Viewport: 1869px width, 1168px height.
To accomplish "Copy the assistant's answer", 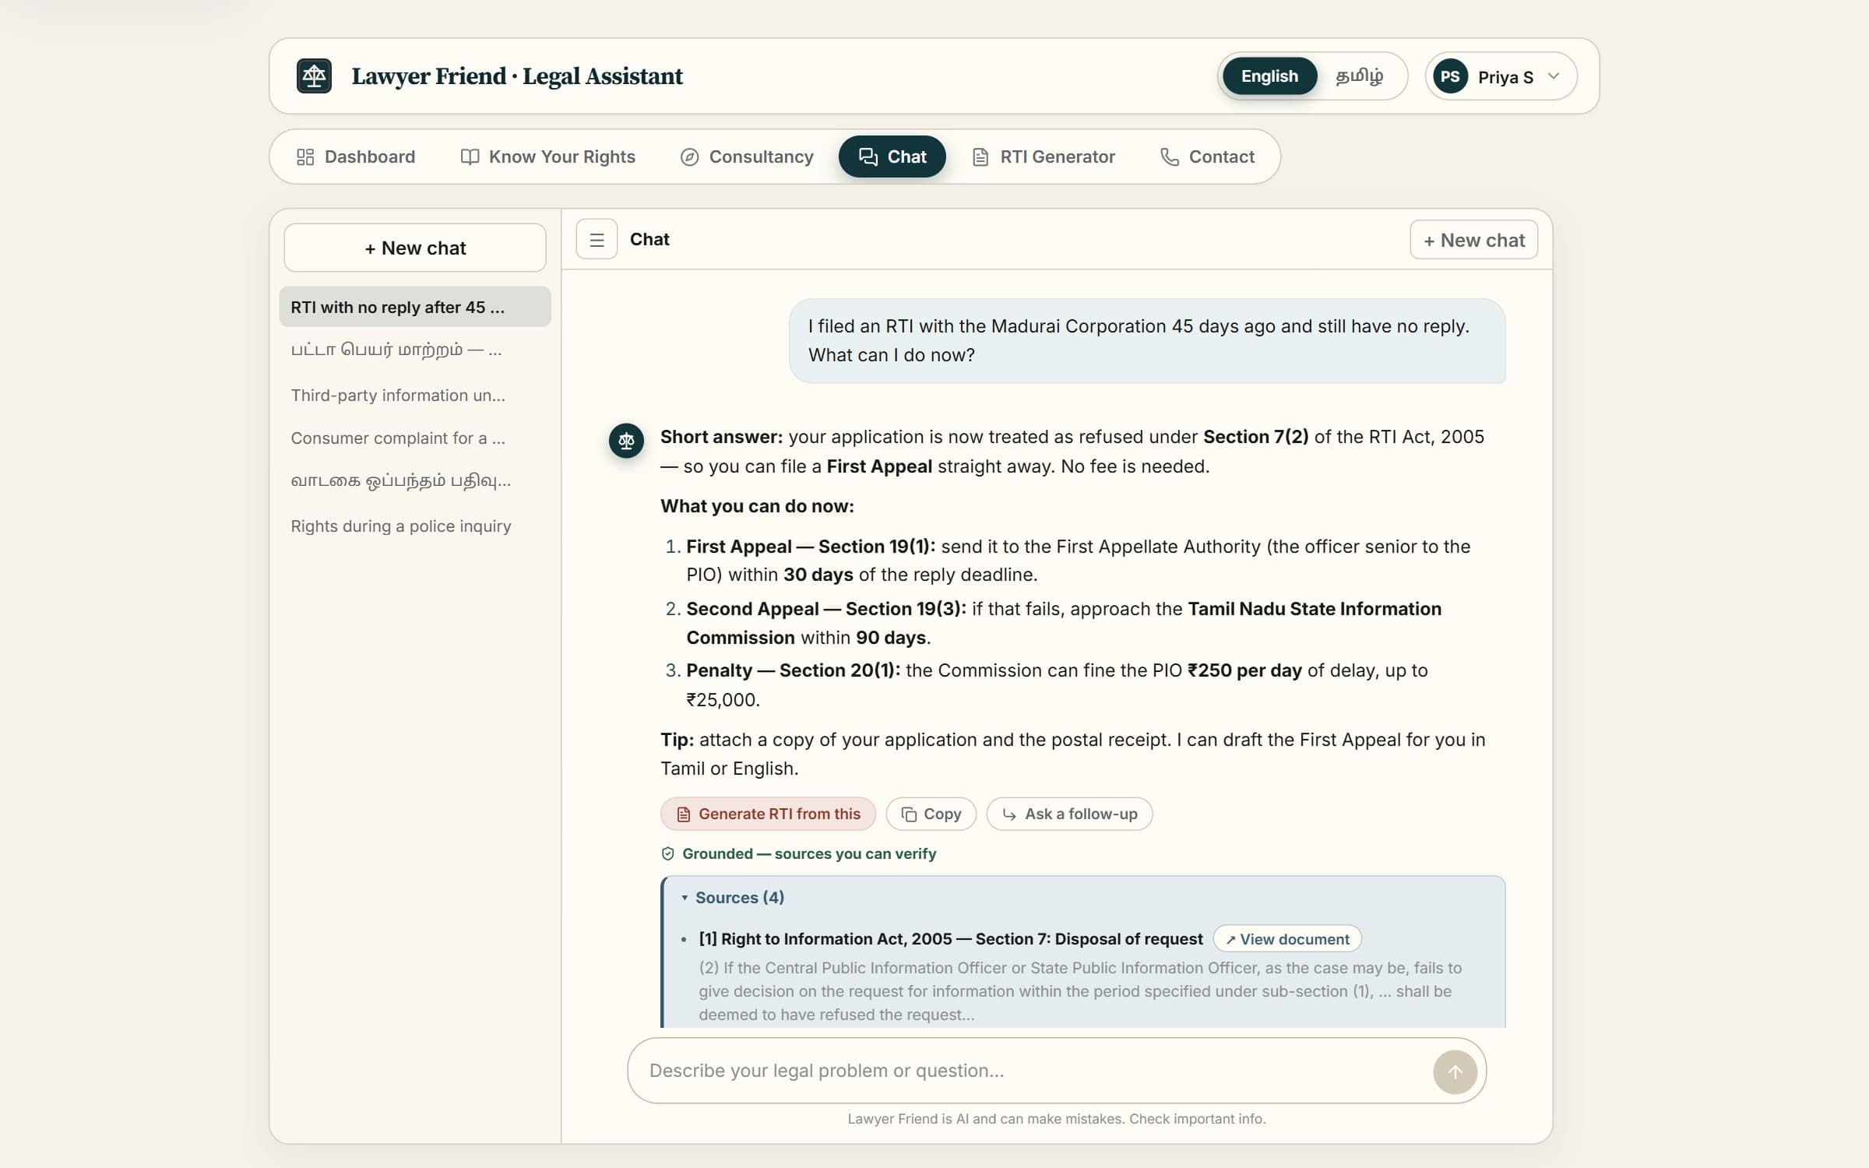I will coord(931,814).
